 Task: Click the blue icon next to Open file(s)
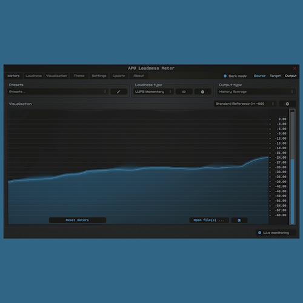pyautogui.click(x=239, y=220)
